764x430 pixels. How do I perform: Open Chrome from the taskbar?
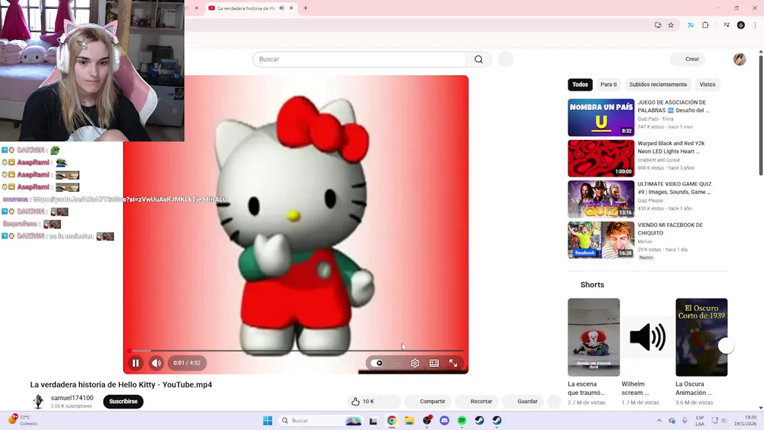pyautogui.click(x=392, y=420)
